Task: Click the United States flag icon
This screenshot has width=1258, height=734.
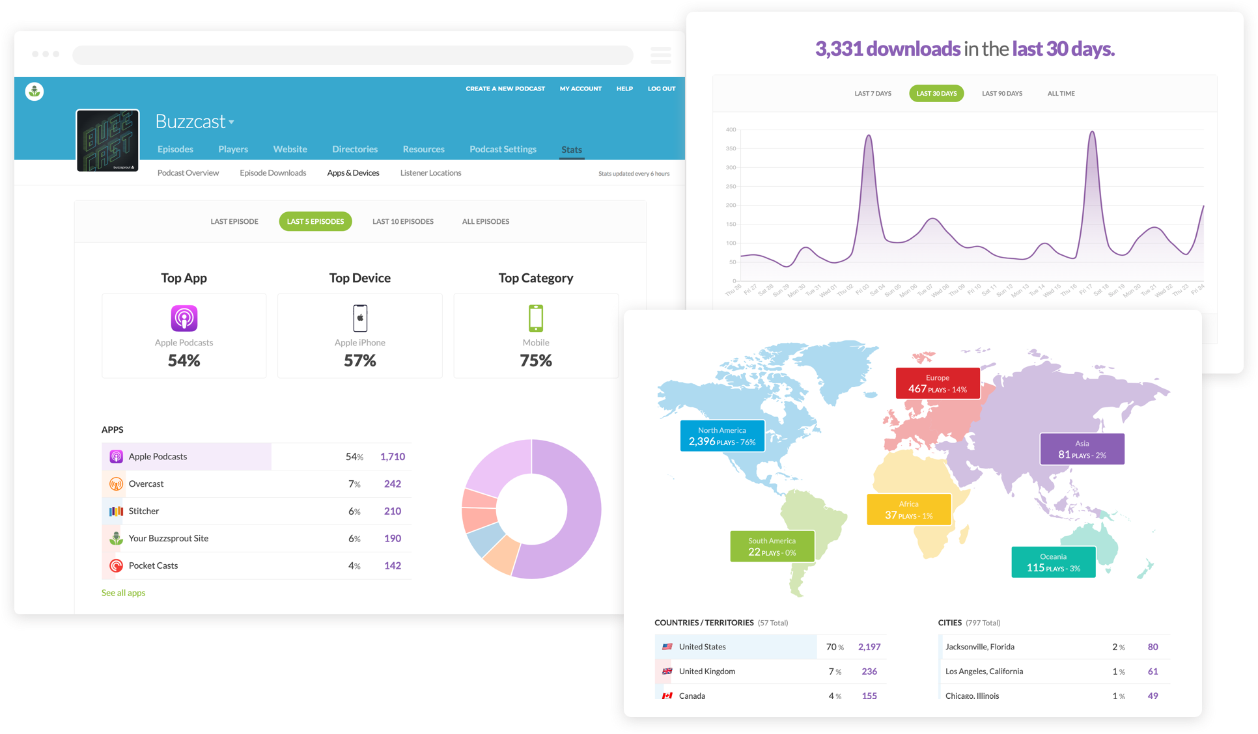Action: click(x=667, y=647)
